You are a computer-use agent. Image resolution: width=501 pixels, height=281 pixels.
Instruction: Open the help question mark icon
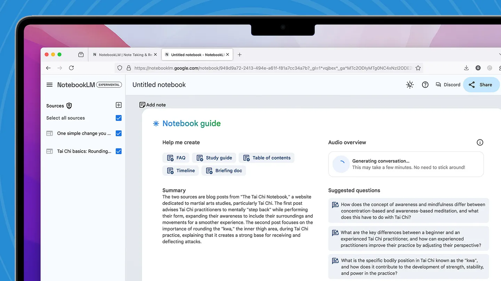click(x=425, y=85)
